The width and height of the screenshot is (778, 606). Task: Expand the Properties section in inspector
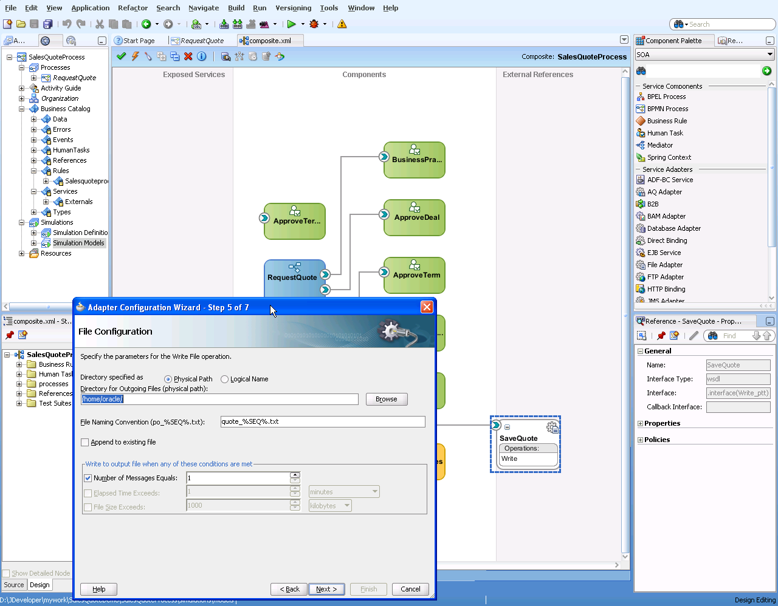pyautogui.click(x=640, y=424)
